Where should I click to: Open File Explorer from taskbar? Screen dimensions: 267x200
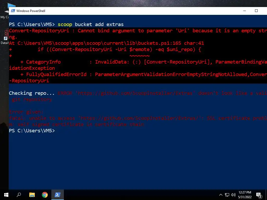pos(32,195)
